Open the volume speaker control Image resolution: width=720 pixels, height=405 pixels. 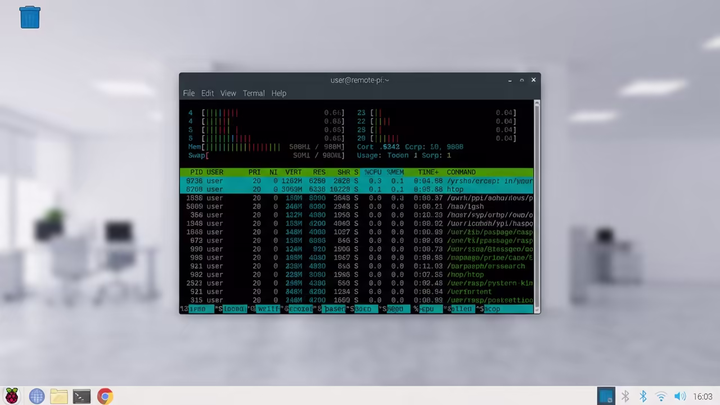tap(680, 397)
